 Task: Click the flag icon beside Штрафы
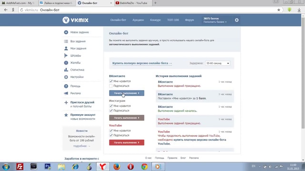click(66, 56)
